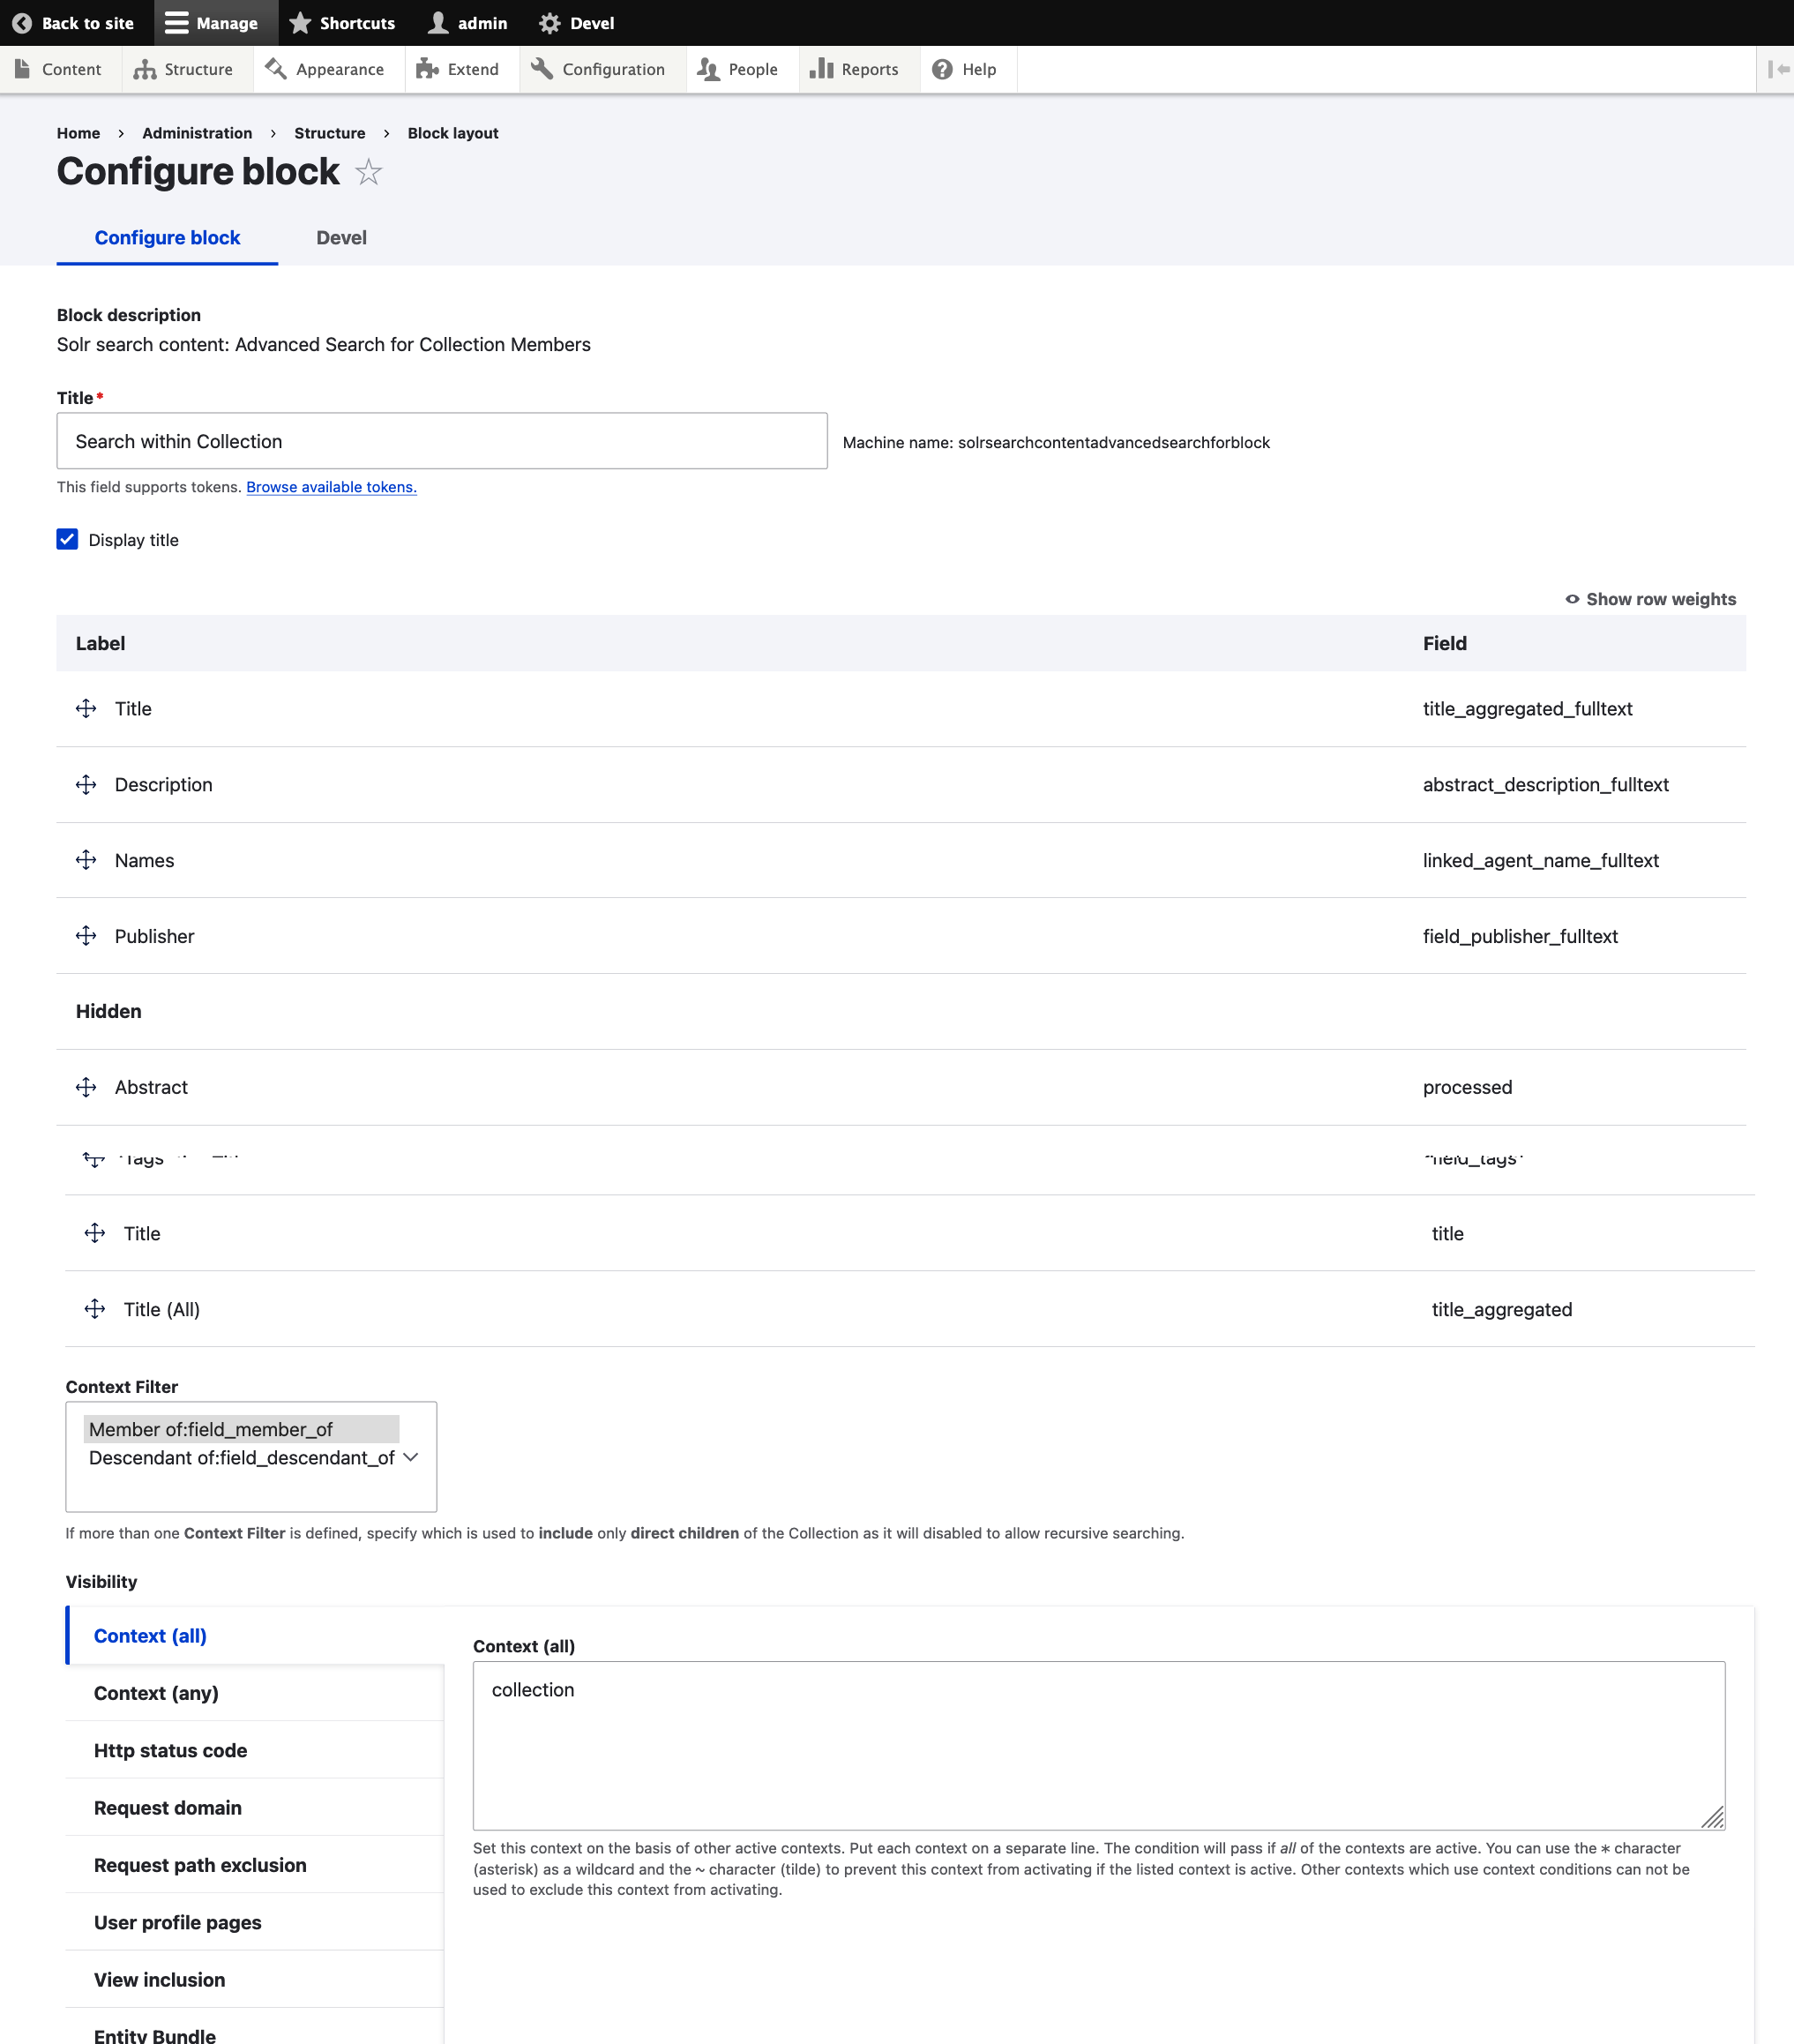Uncheck the Display title checkbox
The width and height of the screenshot is (1794, 2044).
[67, 540]
